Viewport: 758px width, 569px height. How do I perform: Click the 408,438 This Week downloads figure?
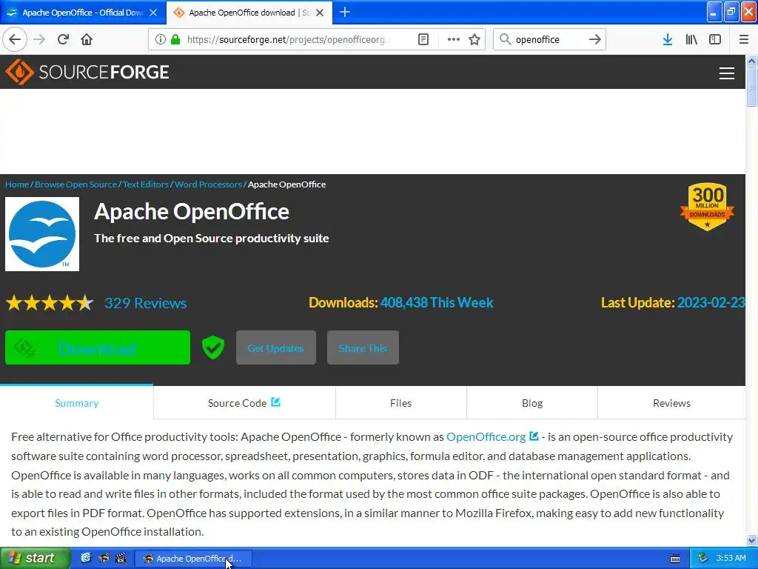[x=437, y=302]
